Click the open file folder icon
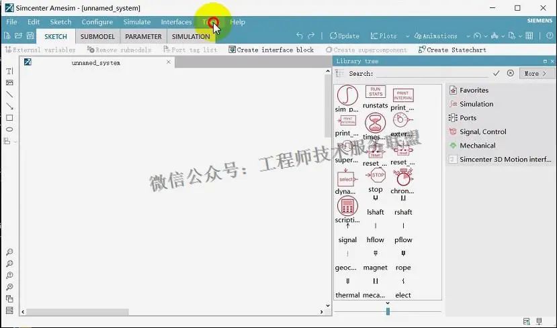 coord(18,36)
